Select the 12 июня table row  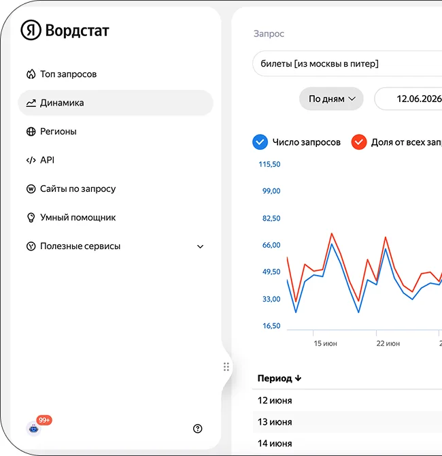coord(347,400)
